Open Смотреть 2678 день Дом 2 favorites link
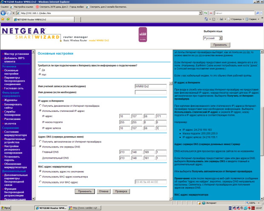Viewport: 264px width, 211px height. click(60, 7)
